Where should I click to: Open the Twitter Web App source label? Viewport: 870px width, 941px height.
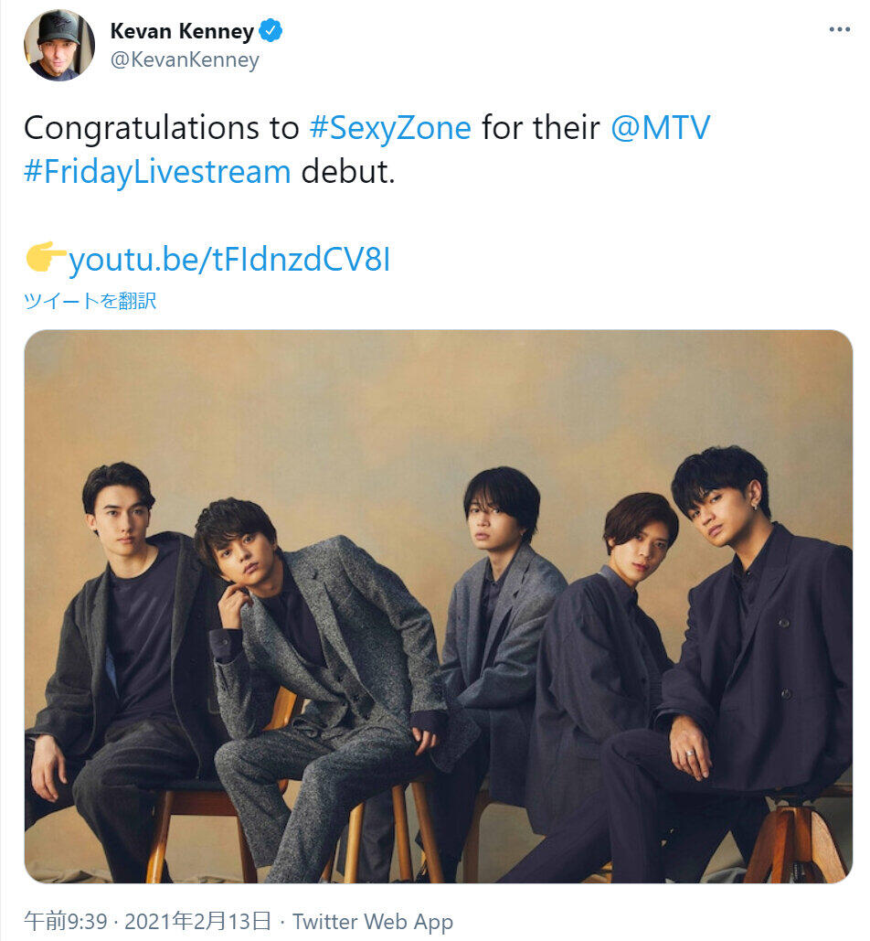point(373,921)
